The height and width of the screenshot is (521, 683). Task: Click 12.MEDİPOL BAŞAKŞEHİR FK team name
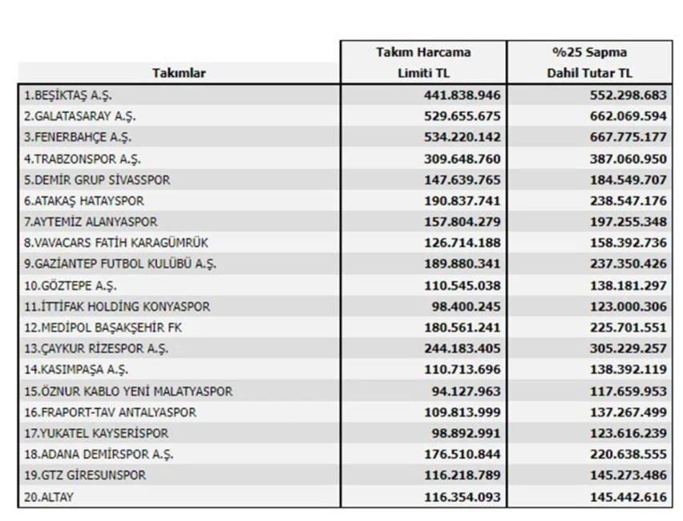pos(103,328)
